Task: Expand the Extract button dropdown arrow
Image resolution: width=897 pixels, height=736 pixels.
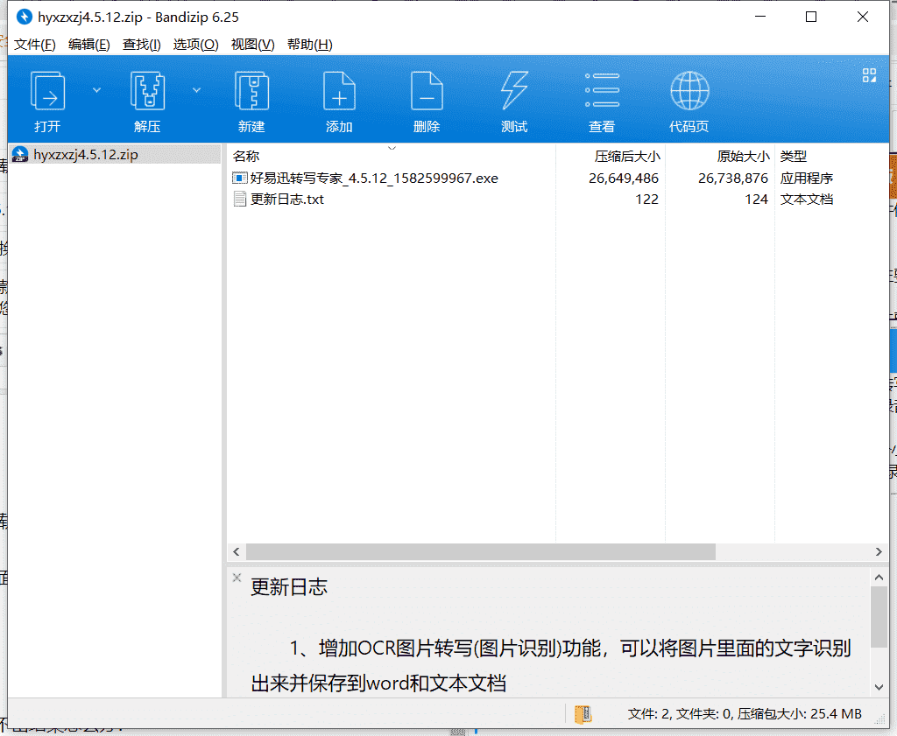Action: coord(196,90)
